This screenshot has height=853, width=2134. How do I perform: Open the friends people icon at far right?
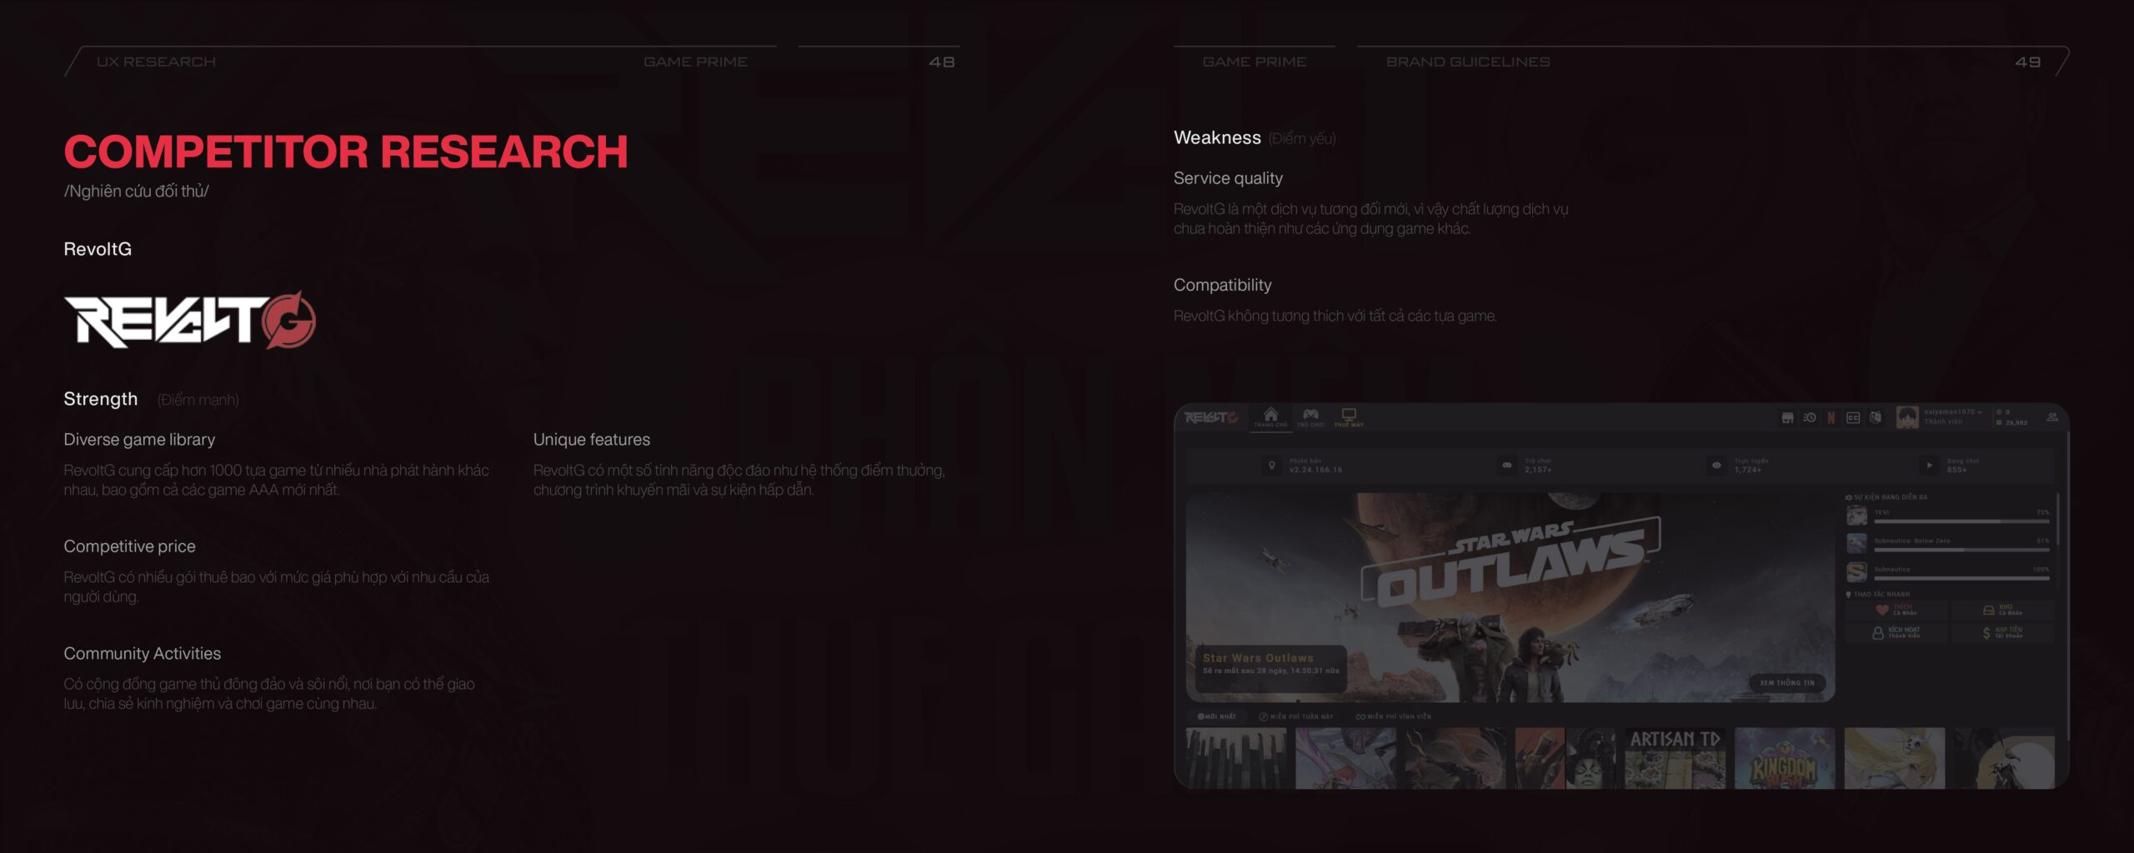click(2052, 417)
